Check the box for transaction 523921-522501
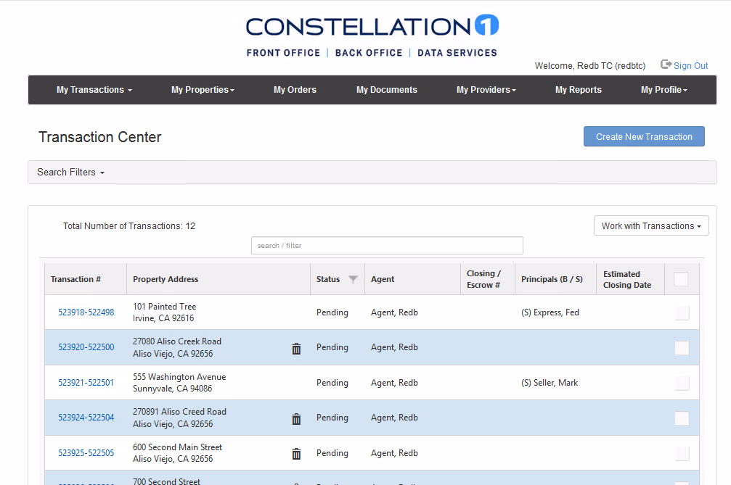Image resolution: width=731 pixels, height=485 pixels. 682,383
